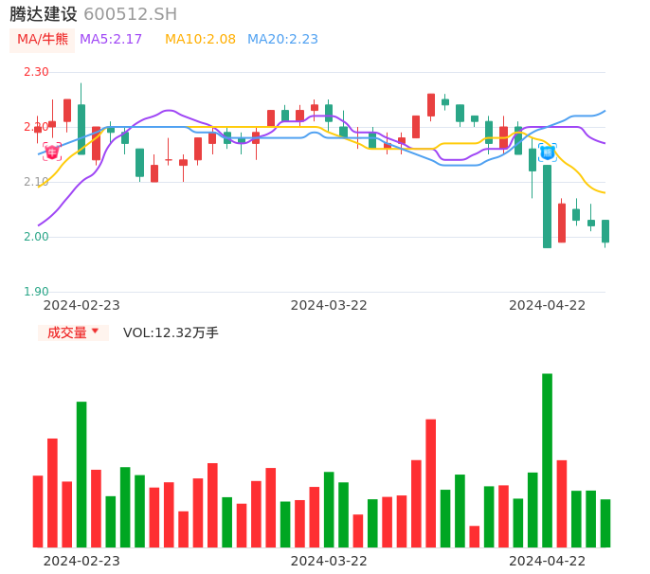Click the MA/牛熊 indicator button
The image size is (650, 574).
coord(42,40)
